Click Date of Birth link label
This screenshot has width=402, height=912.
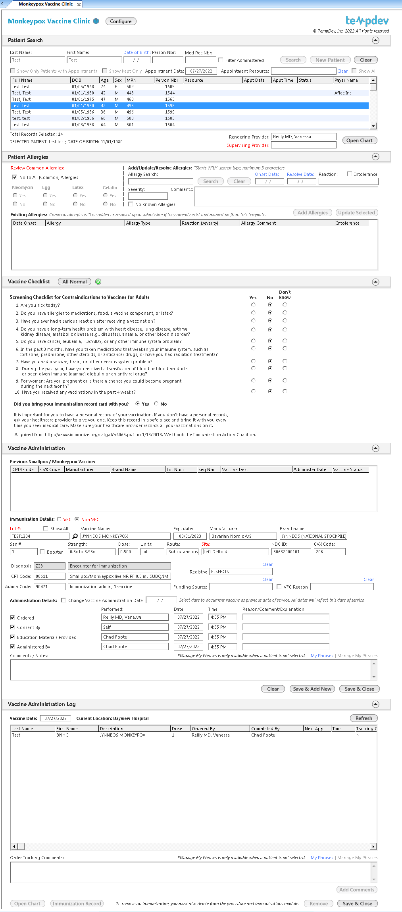coord(137,52)
